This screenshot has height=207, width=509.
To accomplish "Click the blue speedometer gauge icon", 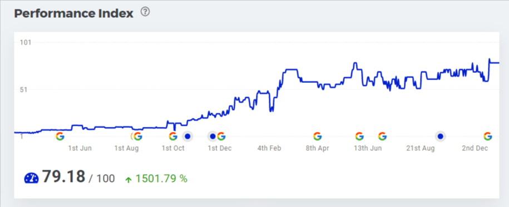I will (x=31, y=178).
